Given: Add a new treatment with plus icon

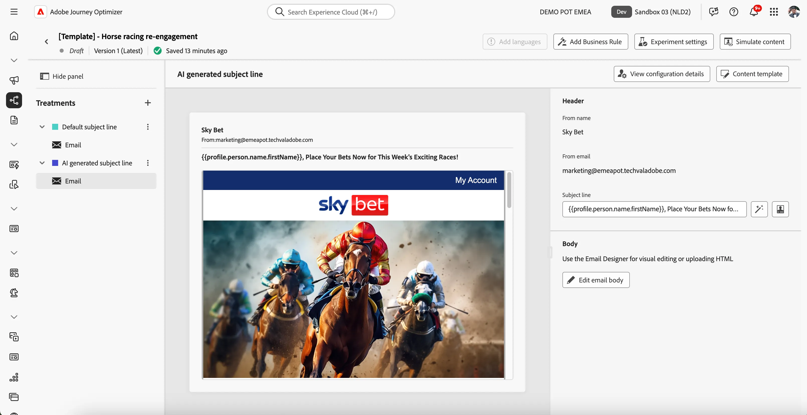Looking at the screenshot, I should click(148, 103).
